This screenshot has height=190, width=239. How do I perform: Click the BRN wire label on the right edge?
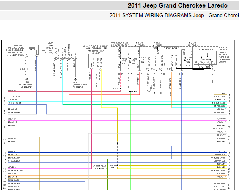223,93
